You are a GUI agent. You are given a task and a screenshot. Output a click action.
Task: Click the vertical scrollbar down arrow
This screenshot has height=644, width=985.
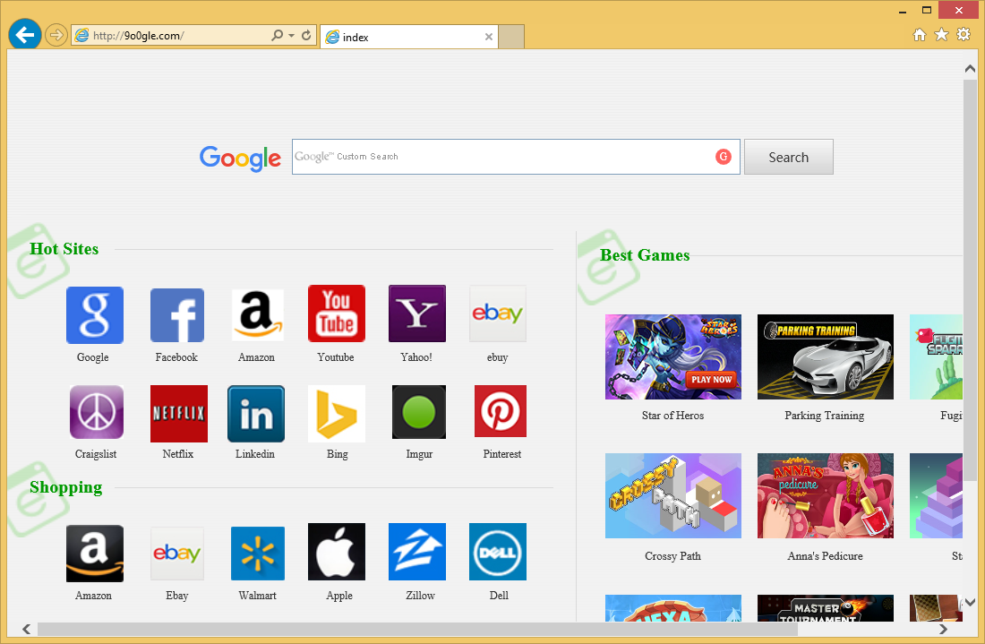(970, 602)
